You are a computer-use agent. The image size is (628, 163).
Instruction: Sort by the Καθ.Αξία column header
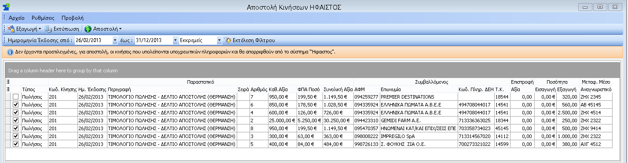(x=282, y=89)
